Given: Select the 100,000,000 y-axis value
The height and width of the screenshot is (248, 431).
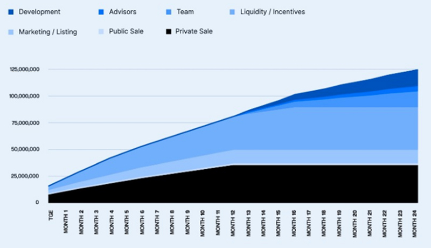Looking at the screenshot, I should point(24,97).
